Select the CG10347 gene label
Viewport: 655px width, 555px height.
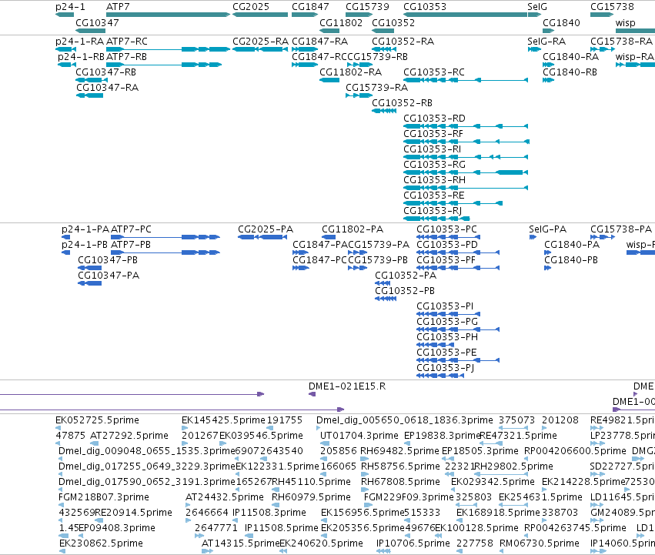click(x=97, y=22)
